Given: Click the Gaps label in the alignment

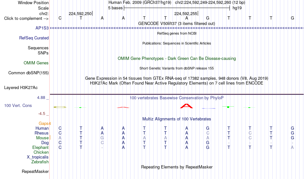Looking at the screenshot, I should click(x=44, y=124).
